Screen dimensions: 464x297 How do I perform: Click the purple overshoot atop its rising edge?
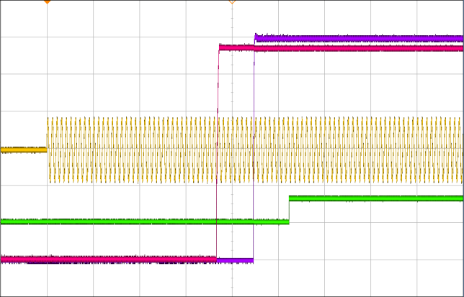(256, 35)
